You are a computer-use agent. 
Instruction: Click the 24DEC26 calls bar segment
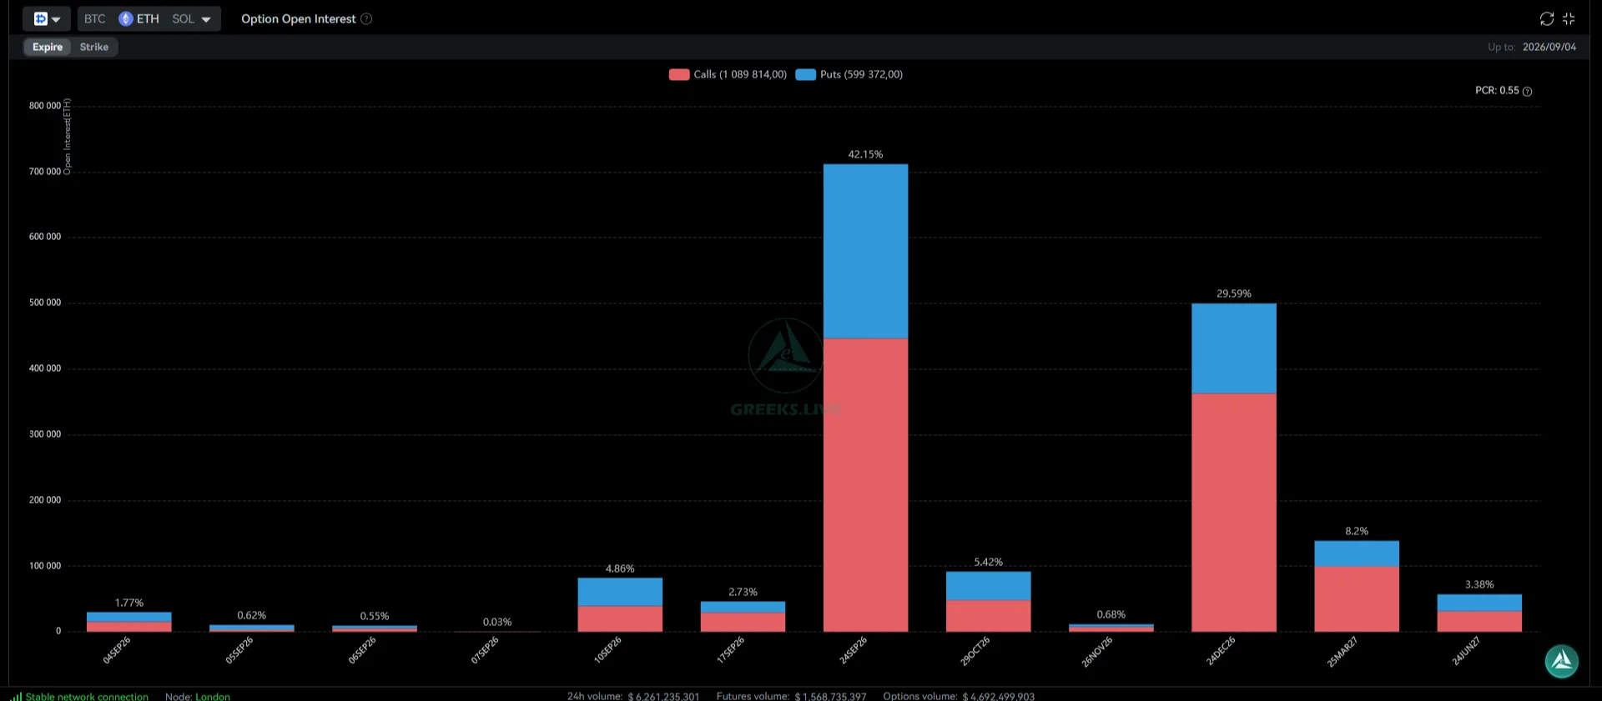coord(1233,513)
